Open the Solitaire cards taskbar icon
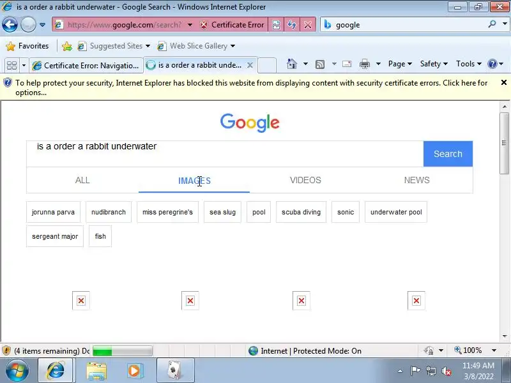The image size is (511, 383). coord(175,371)
